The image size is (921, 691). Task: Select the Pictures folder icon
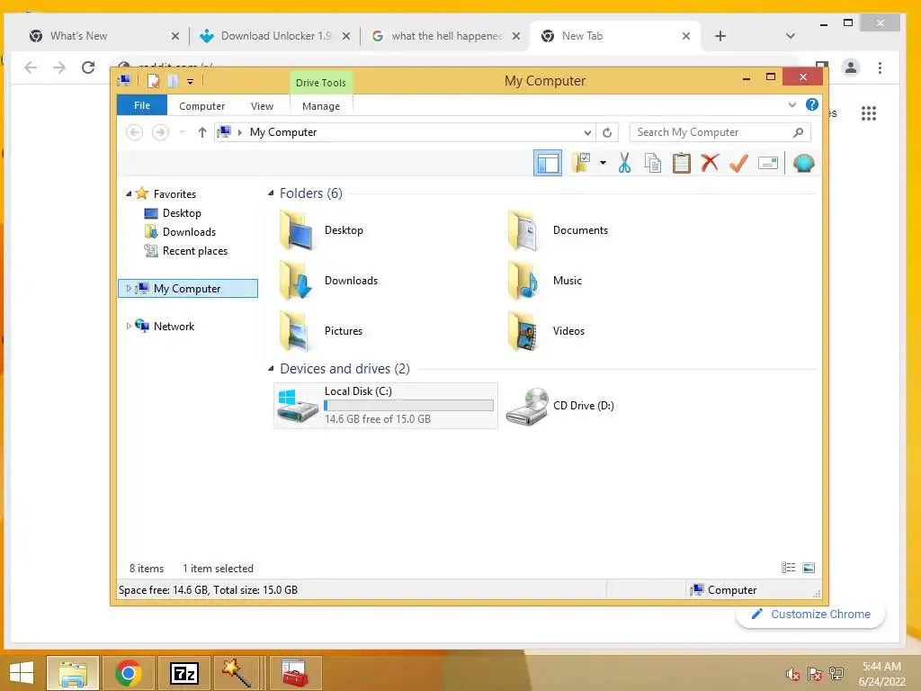(x=295, y=331)
